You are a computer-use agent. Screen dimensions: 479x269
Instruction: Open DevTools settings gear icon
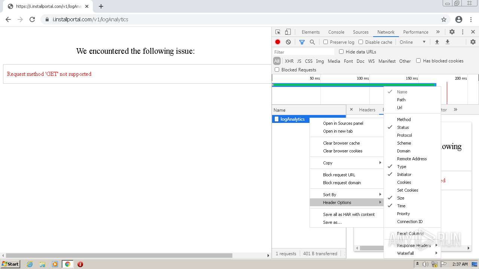click(x=452, y=32)
